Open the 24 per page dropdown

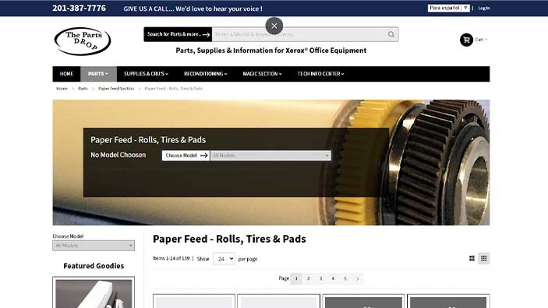[x=224, y=259]
